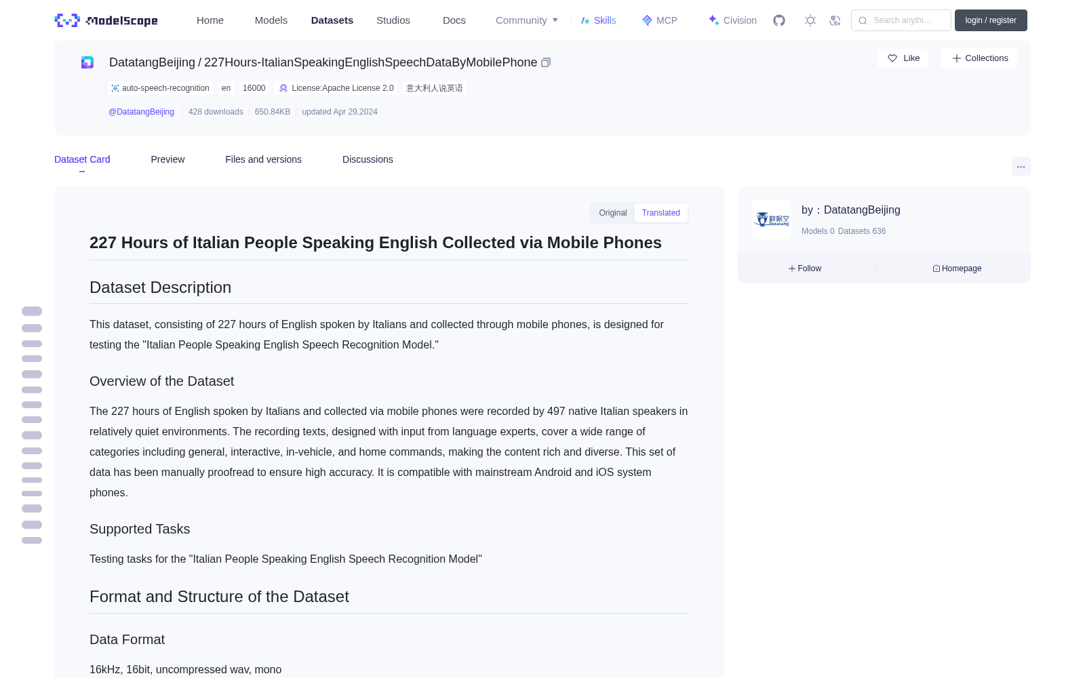The height and width of the screenshot is (678, 1085).
Task: Select the Dataset Card tab
Action: 82,159
